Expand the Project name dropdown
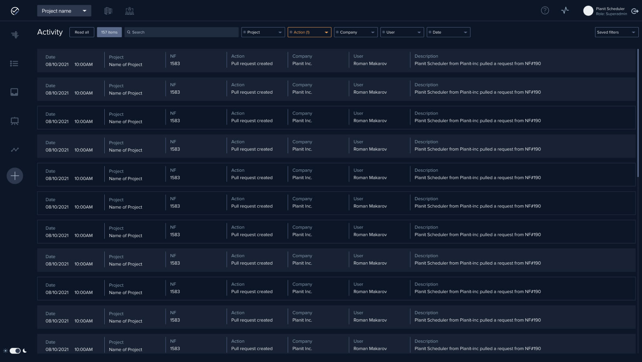Viewport: 642px width, 362px height. coord(64,11)
